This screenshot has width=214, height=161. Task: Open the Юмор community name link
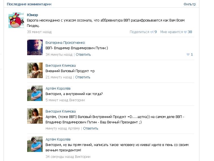click(x=33, y=15)
